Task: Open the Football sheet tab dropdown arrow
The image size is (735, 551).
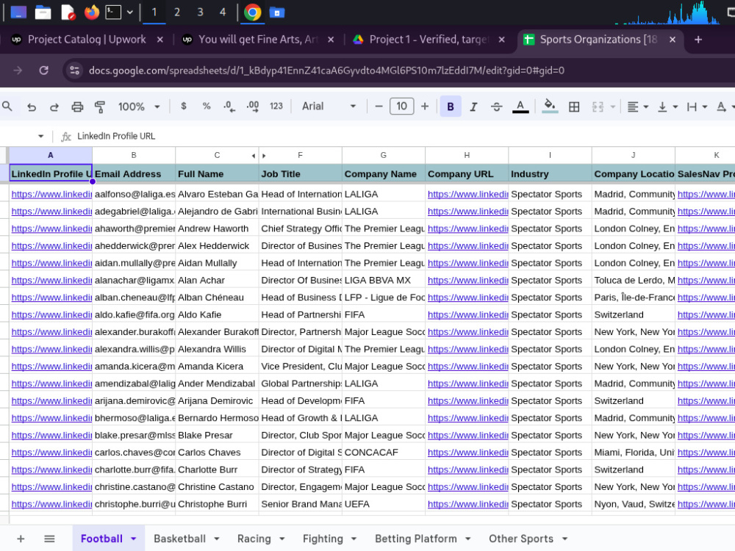Action: click(134, 539)
